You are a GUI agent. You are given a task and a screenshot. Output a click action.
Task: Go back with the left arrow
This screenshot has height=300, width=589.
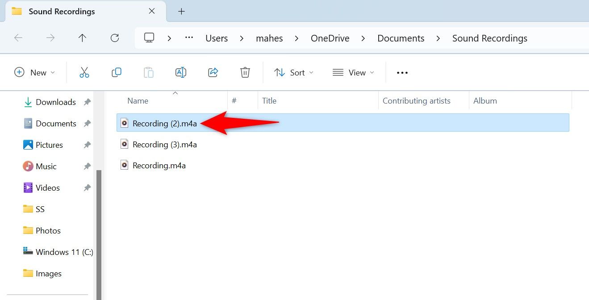coord(18,38)
